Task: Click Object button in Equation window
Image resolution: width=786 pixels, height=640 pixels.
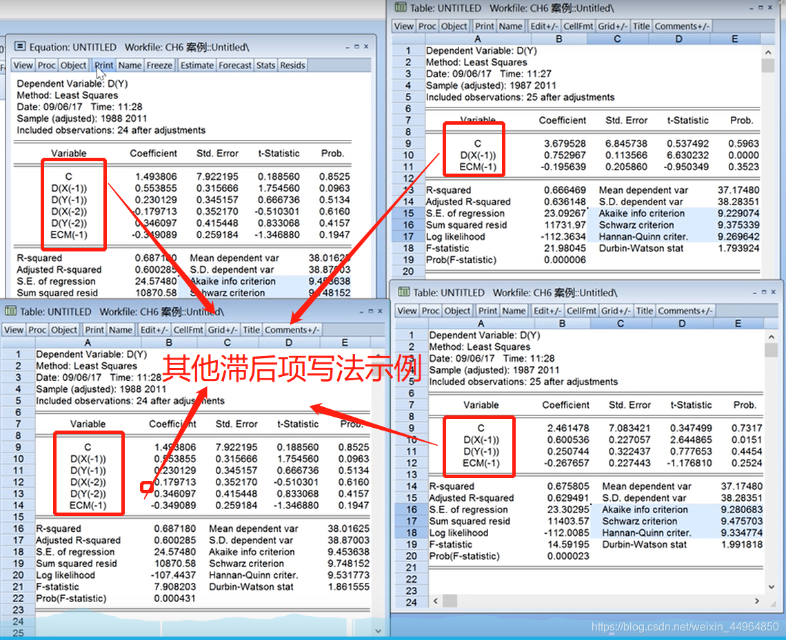Action: pyautogui.click(x=74, y=65)
